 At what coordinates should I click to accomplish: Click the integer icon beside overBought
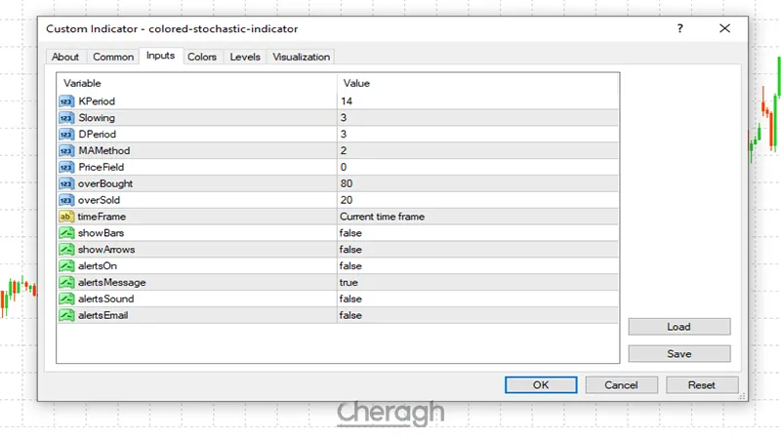[66, 183]
